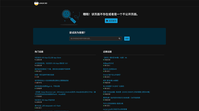This screenshot has width=199, height=111.
Task: Open topic 有人知道那个大瓜吗？社保的
Action: pos(114,86)
